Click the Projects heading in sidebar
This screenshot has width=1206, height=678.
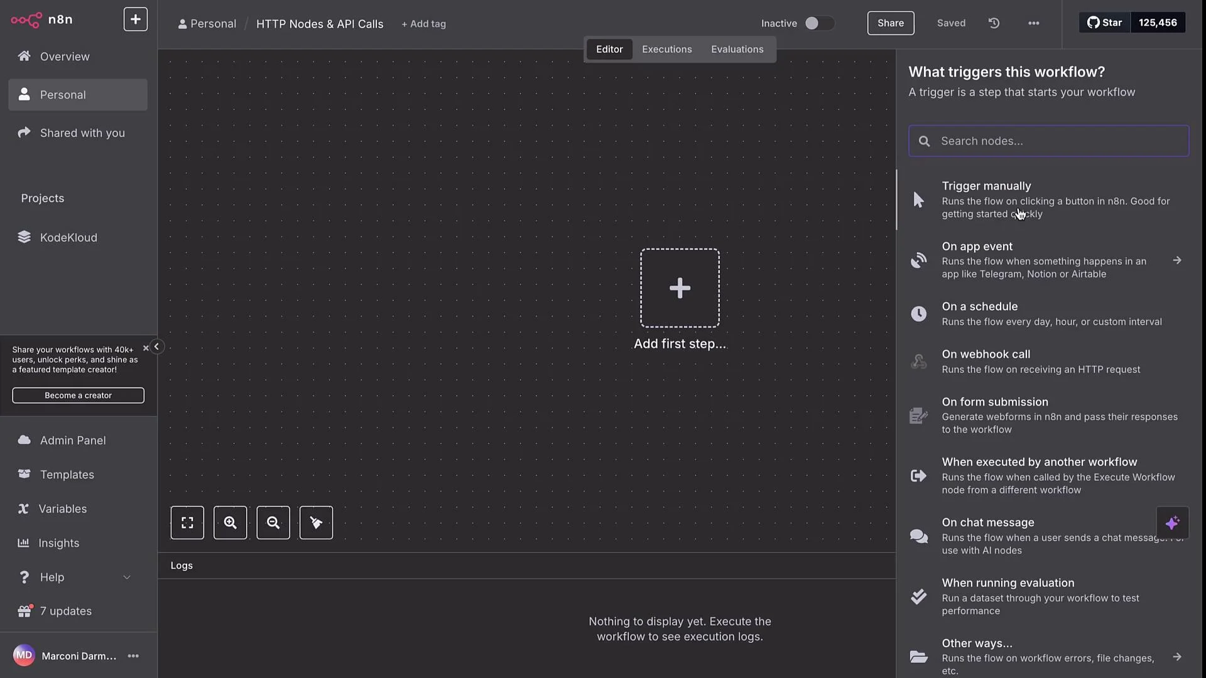(43, 198)
